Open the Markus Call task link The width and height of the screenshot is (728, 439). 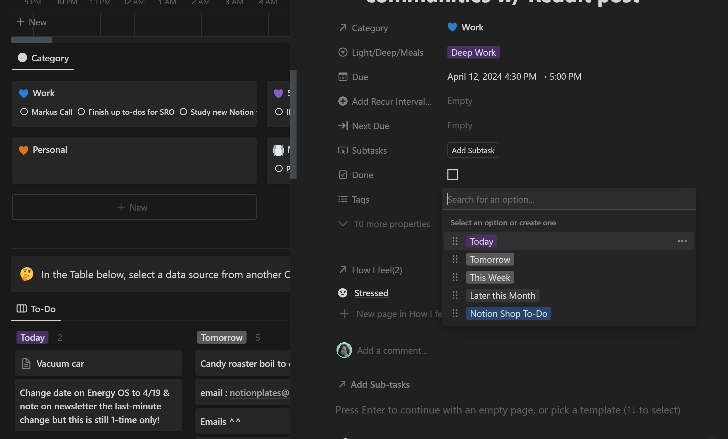[52, 112]
